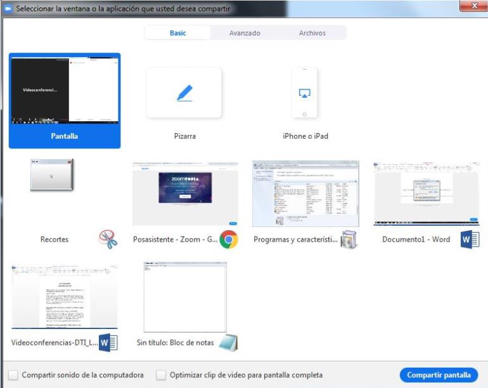Image resolution: width=488 pixels, height=388 pixels.
Task: Click the Word icon beside Documento1
Action: [470, 239]
